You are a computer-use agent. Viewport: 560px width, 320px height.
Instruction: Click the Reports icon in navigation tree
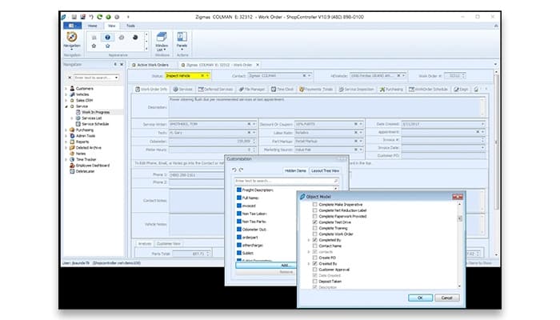tap(71, 141)
